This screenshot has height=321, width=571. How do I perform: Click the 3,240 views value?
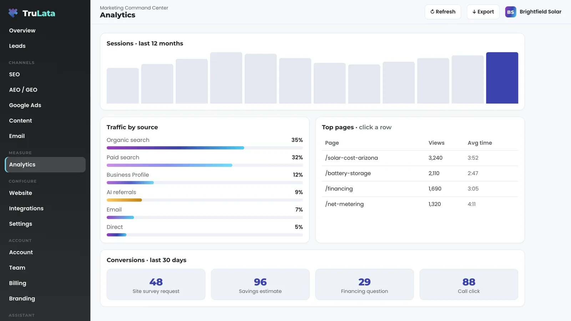pyautogui.click(x=435, y=158)
